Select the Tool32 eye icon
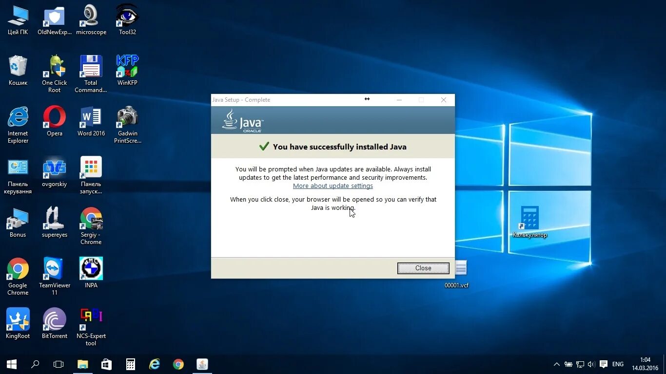Image resolution: width=666 pixels, height=374 pixels. 127,20
